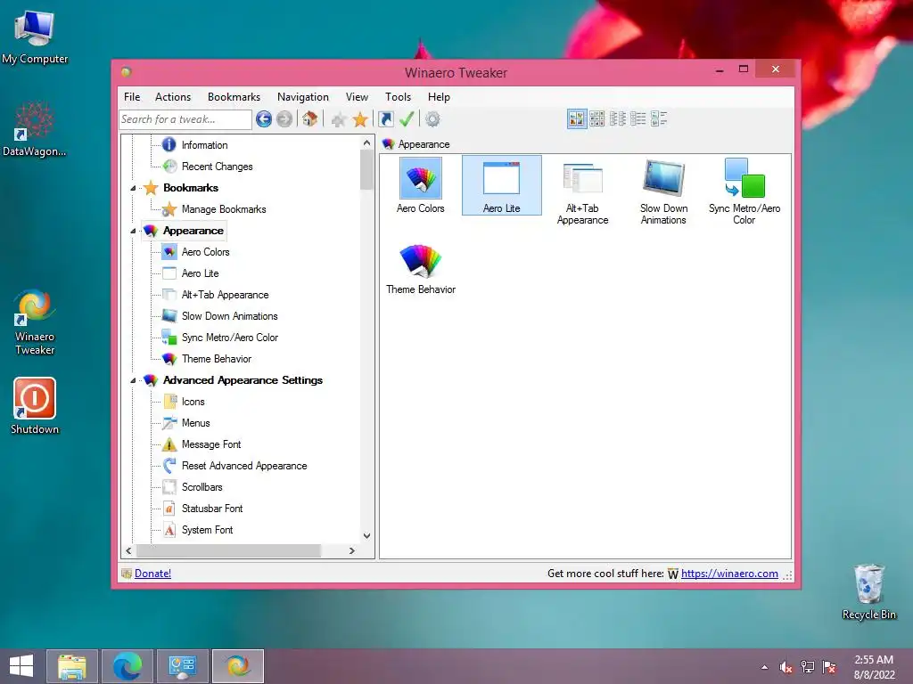Image resolution: width=913 pixels, height=684 pixels.
Task: Select Slow Down Animations tree item
Action: pos(229,316)
